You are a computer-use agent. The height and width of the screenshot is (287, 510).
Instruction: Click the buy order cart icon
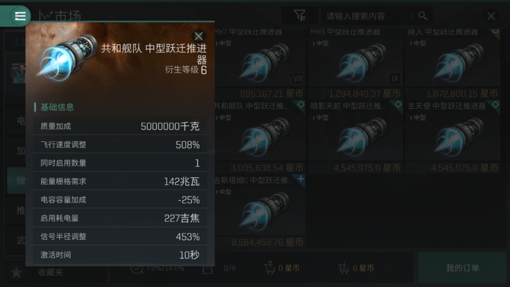(x=343, y=268)
